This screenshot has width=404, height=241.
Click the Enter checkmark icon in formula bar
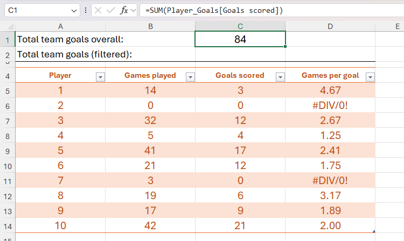[x=111, y=10]
